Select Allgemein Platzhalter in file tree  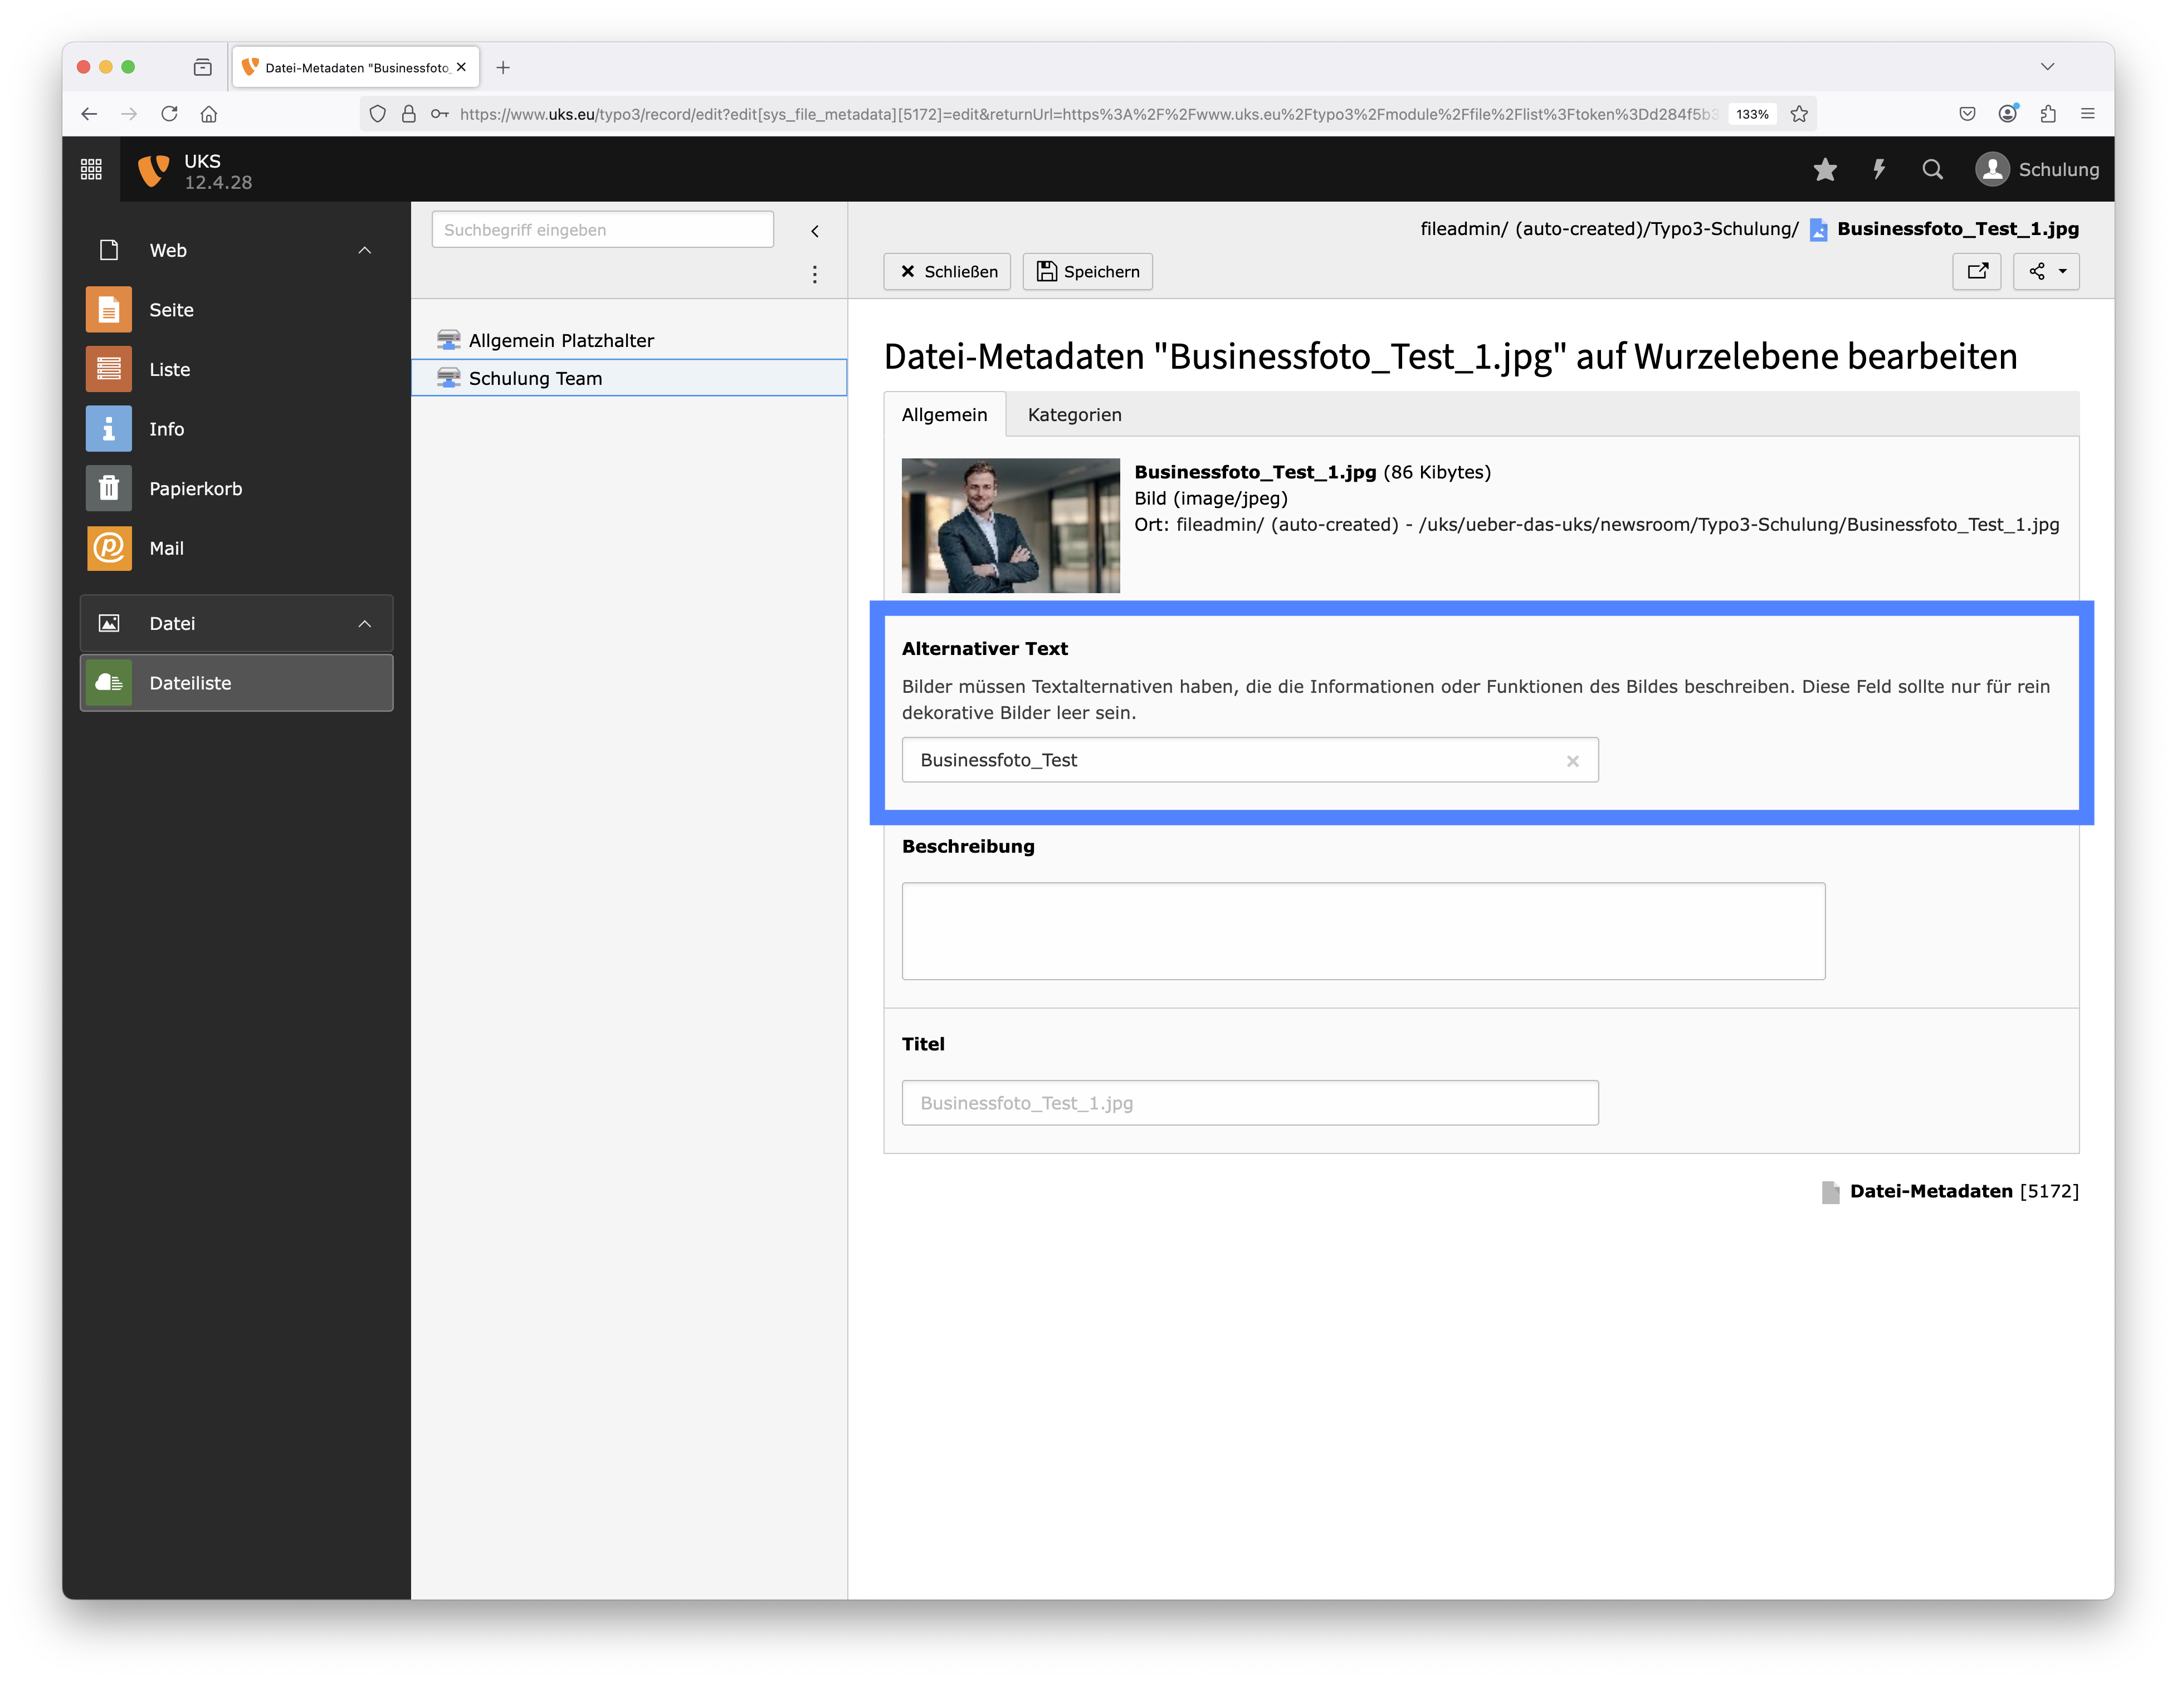(560, 341)
